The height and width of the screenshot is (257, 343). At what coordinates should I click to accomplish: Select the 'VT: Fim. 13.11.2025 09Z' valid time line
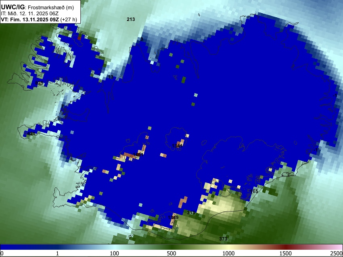[30, 19]
